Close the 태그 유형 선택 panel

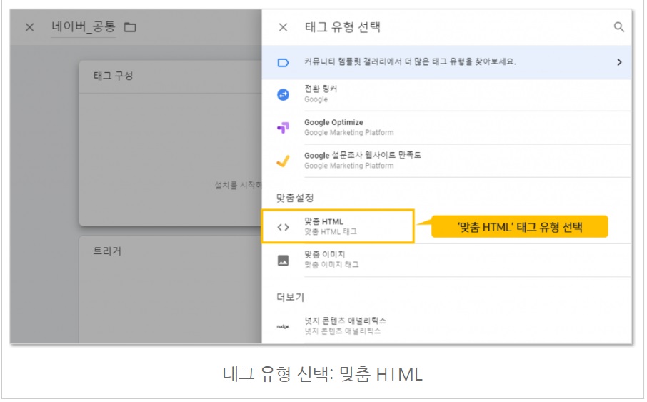coord(283,27)
